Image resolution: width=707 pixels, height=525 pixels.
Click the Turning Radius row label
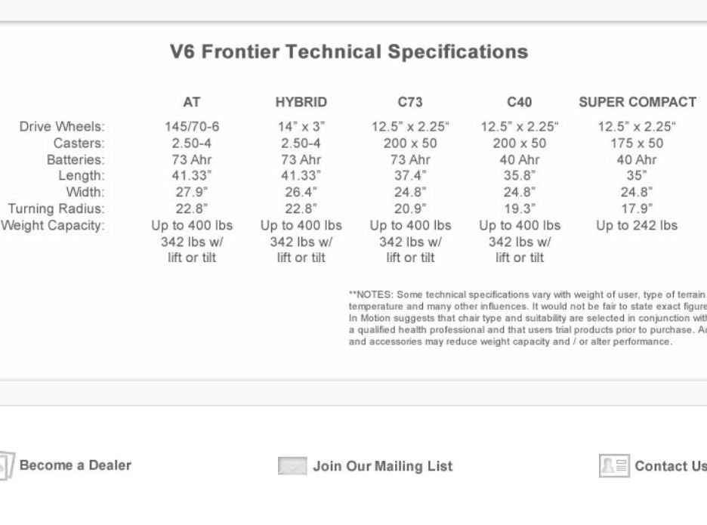pyautogui.click(x=56, y=208)
